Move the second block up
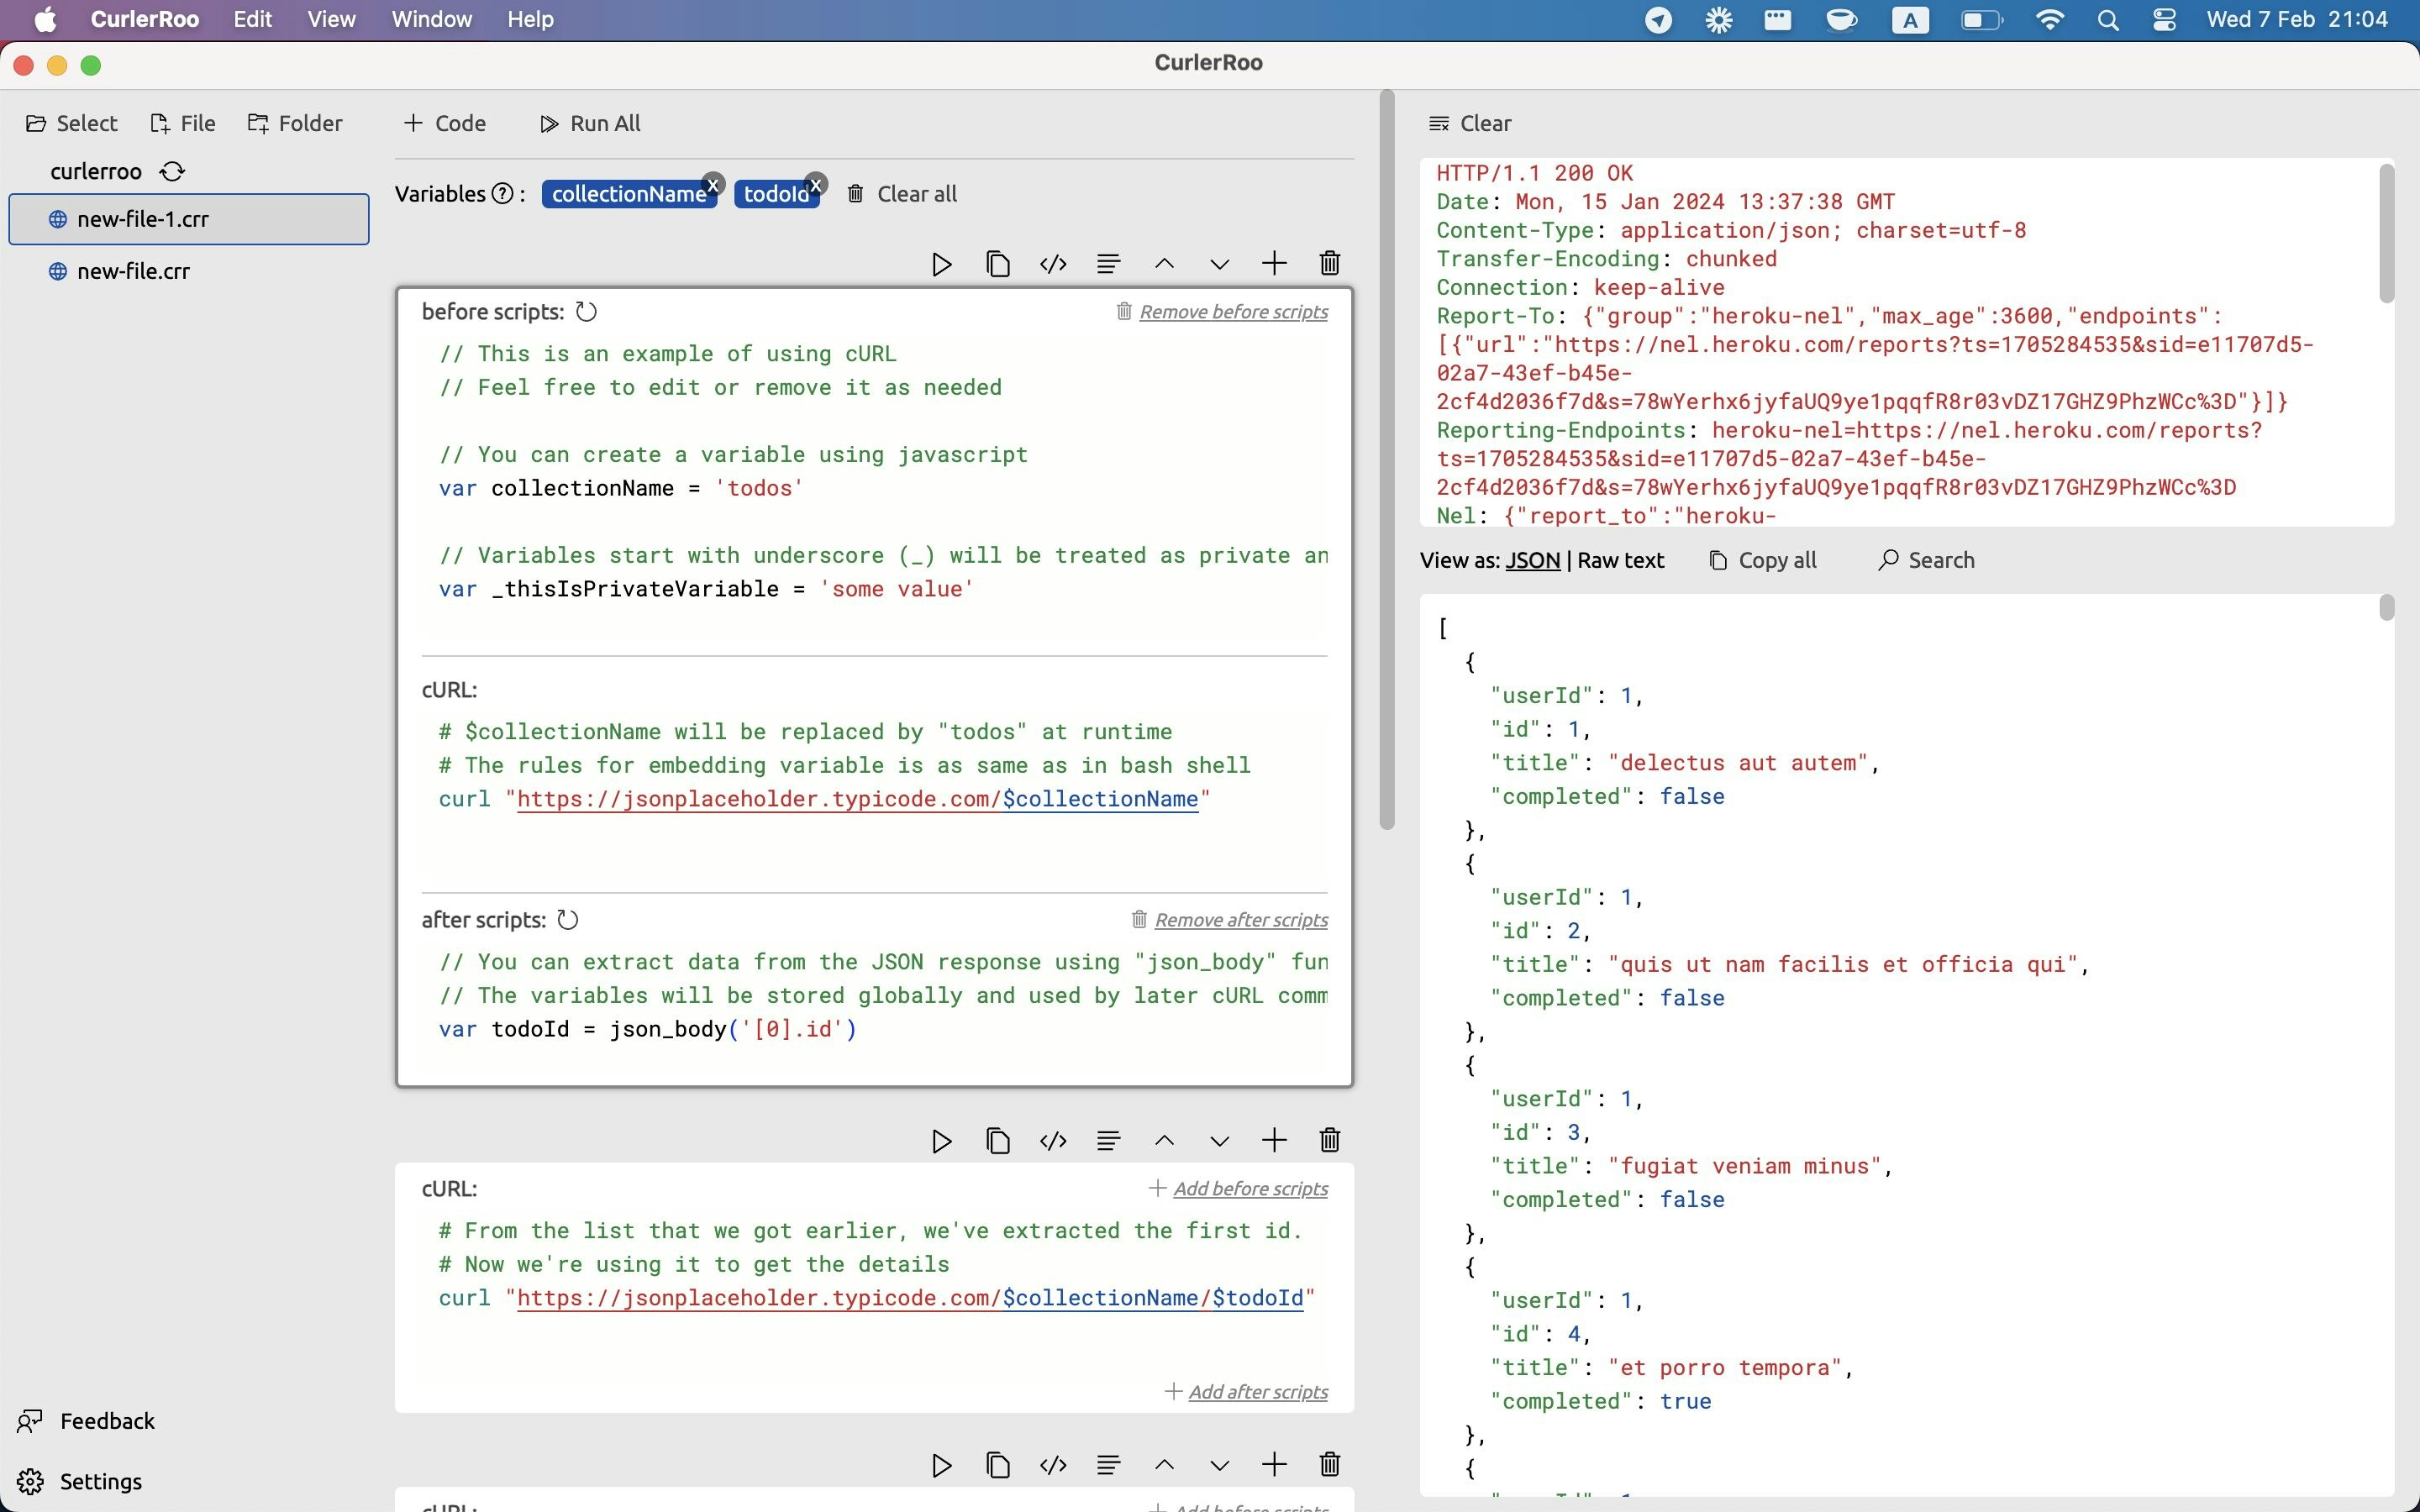The image size is (2420, 1512). coord(1164,1141)
